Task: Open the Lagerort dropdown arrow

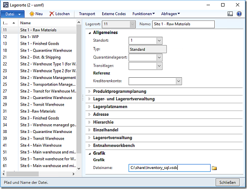Action: tap(132, 24)
